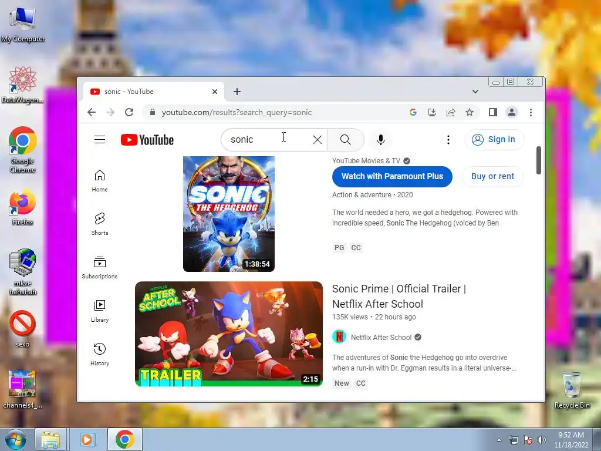
Task: Open the Chrome profile avatar
Action: click(x=512, y=112)
